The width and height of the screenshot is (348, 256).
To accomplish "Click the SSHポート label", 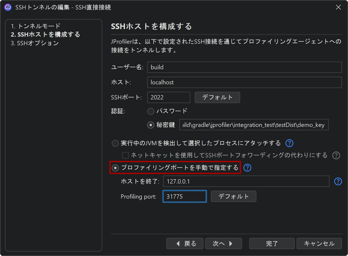I will tap(126, 97).
